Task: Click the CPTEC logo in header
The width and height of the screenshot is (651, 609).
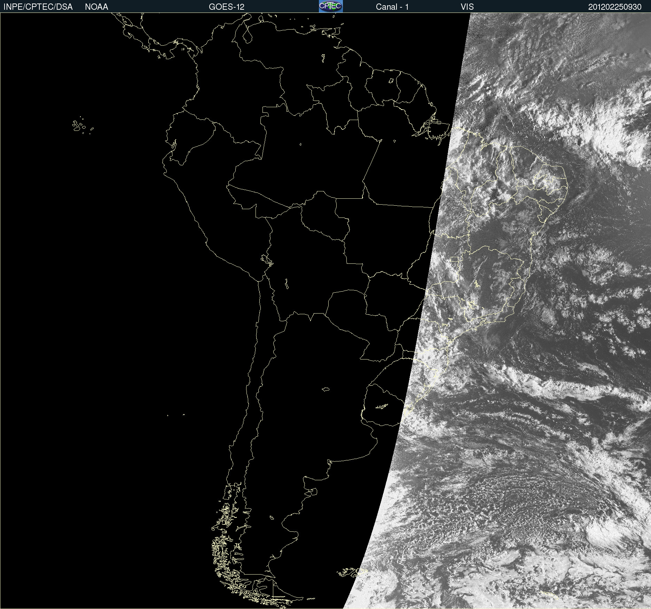Action: tap(331, 6)
